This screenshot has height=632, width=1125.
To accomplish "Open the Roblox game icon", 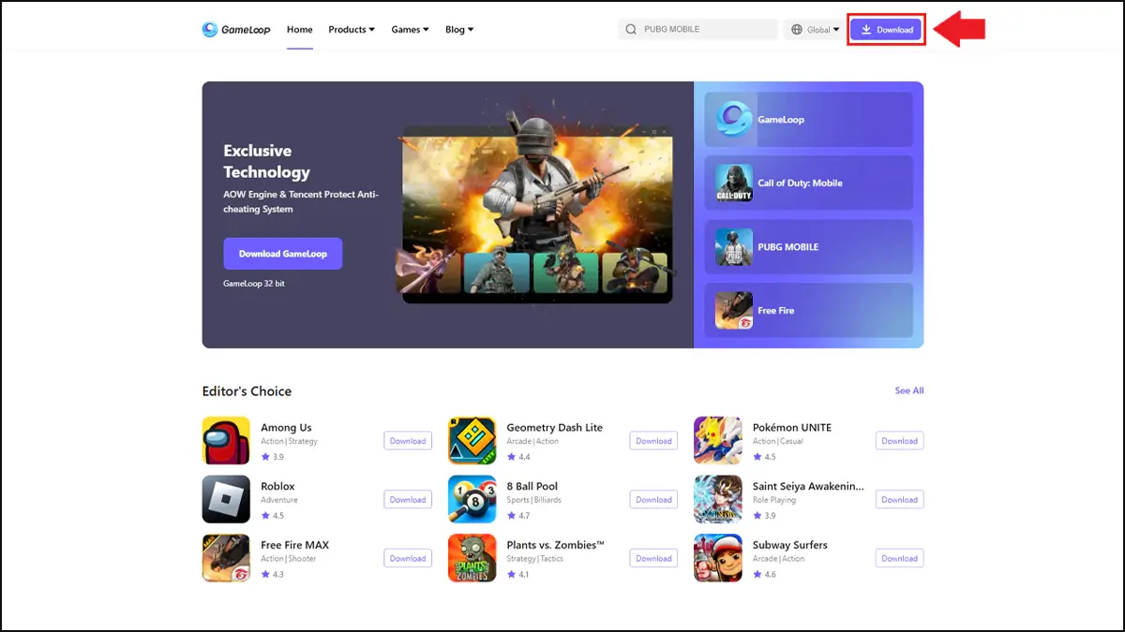I will pos(226,499).
